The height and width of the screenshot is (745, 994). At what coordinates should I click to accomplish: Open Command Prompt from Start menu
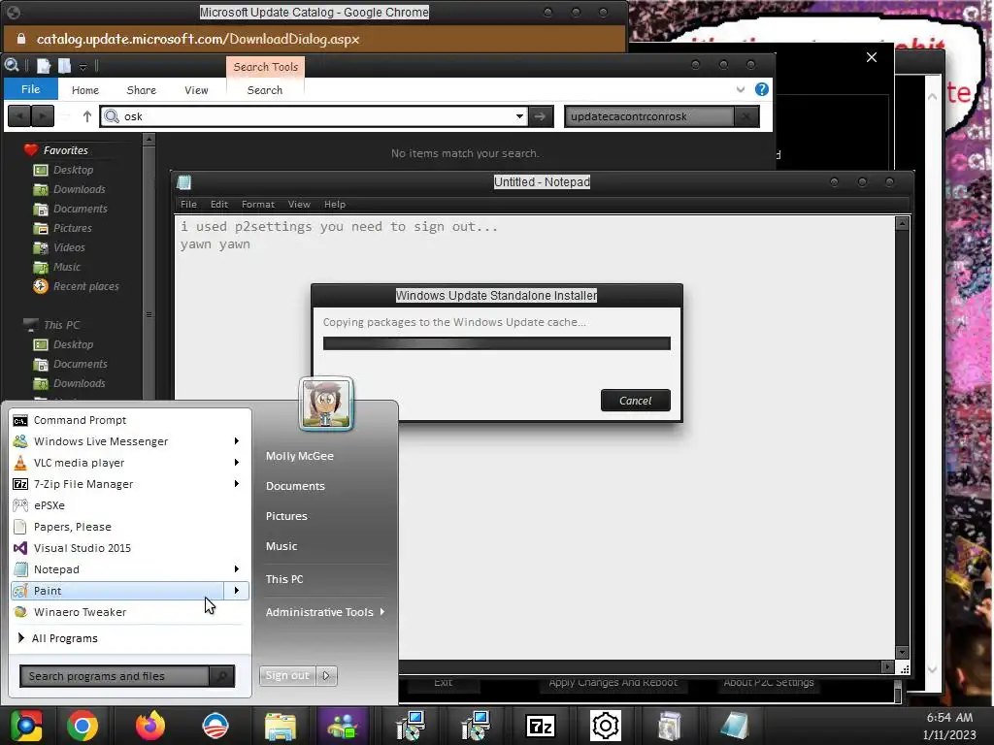[x=80, y=420]
